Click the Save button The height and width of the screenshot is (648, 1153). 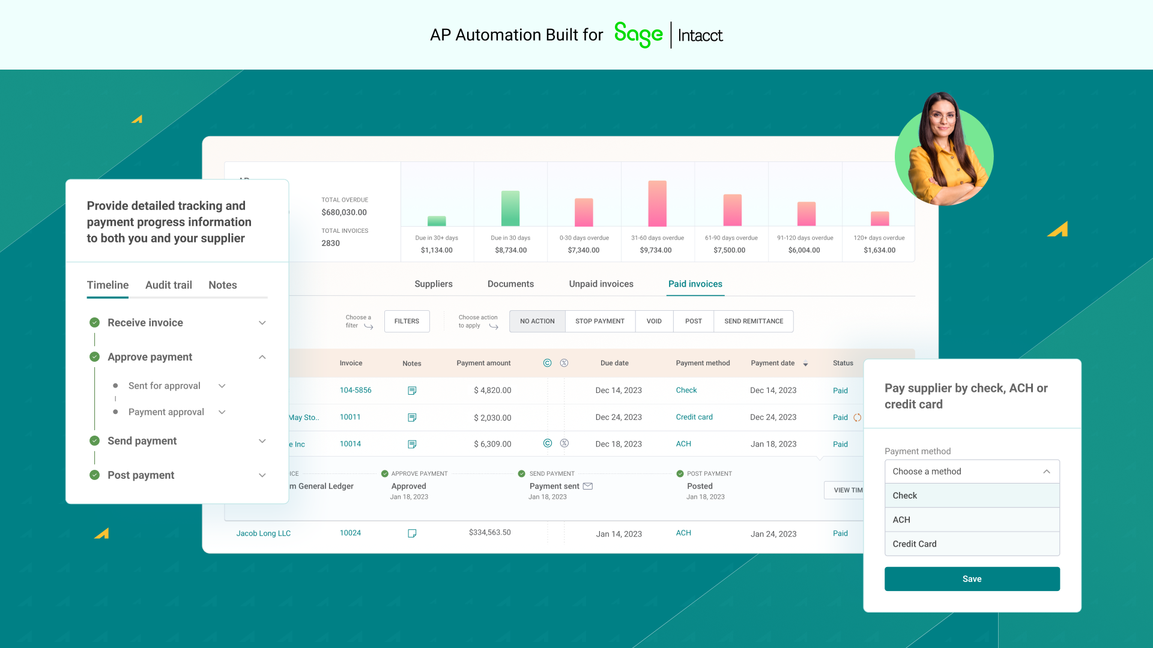coord(972,579)
